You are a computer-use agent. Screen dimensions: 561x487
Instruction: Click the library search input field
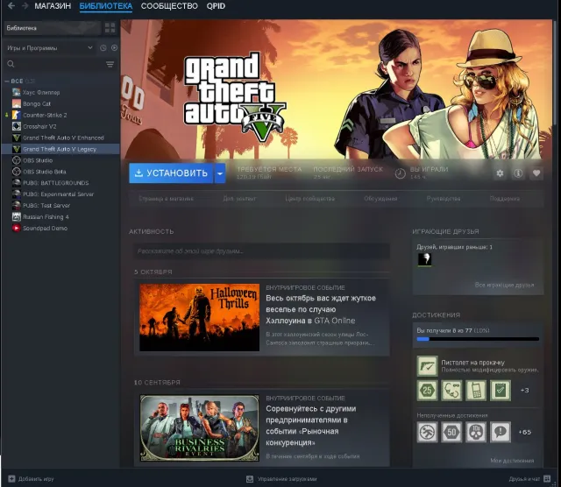point(60,64)
